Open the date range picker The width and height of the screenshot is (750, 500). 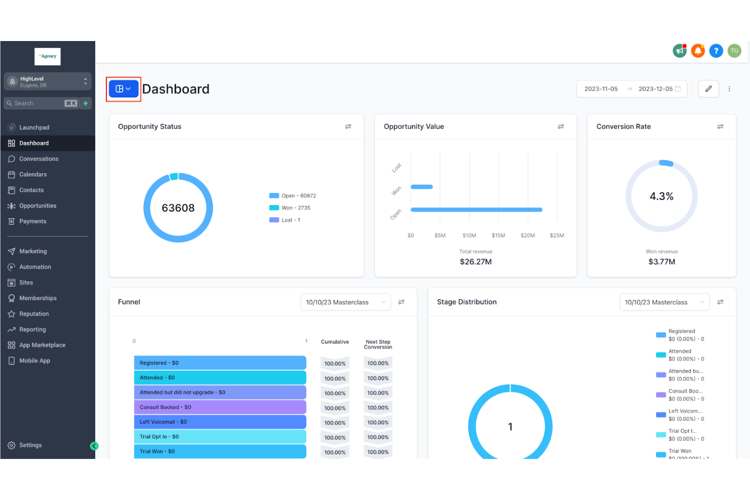(631, 89)
